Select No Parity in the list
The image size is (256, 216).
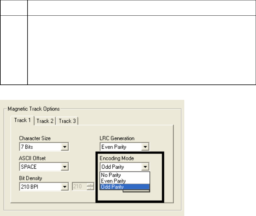(x=125, y=175)
